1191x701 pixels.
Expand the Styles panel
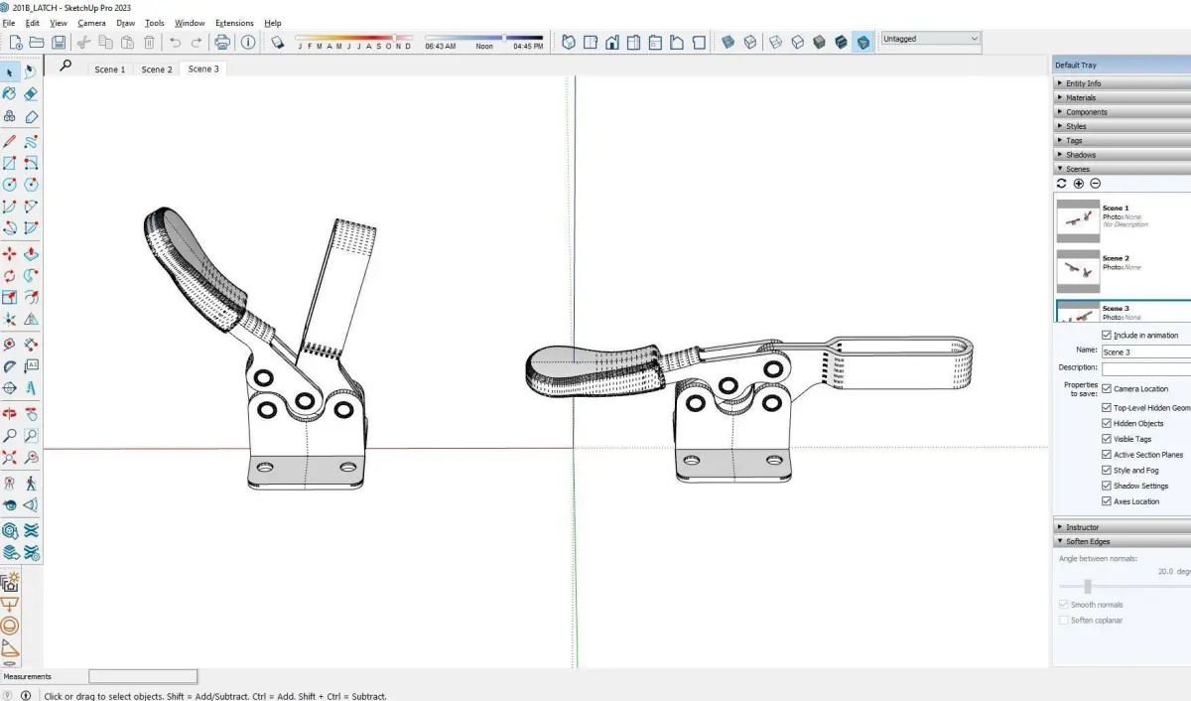click(1122, 126)
